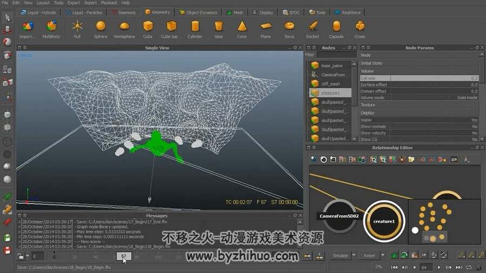Click the red save icon in sidebar

(8, 250)
